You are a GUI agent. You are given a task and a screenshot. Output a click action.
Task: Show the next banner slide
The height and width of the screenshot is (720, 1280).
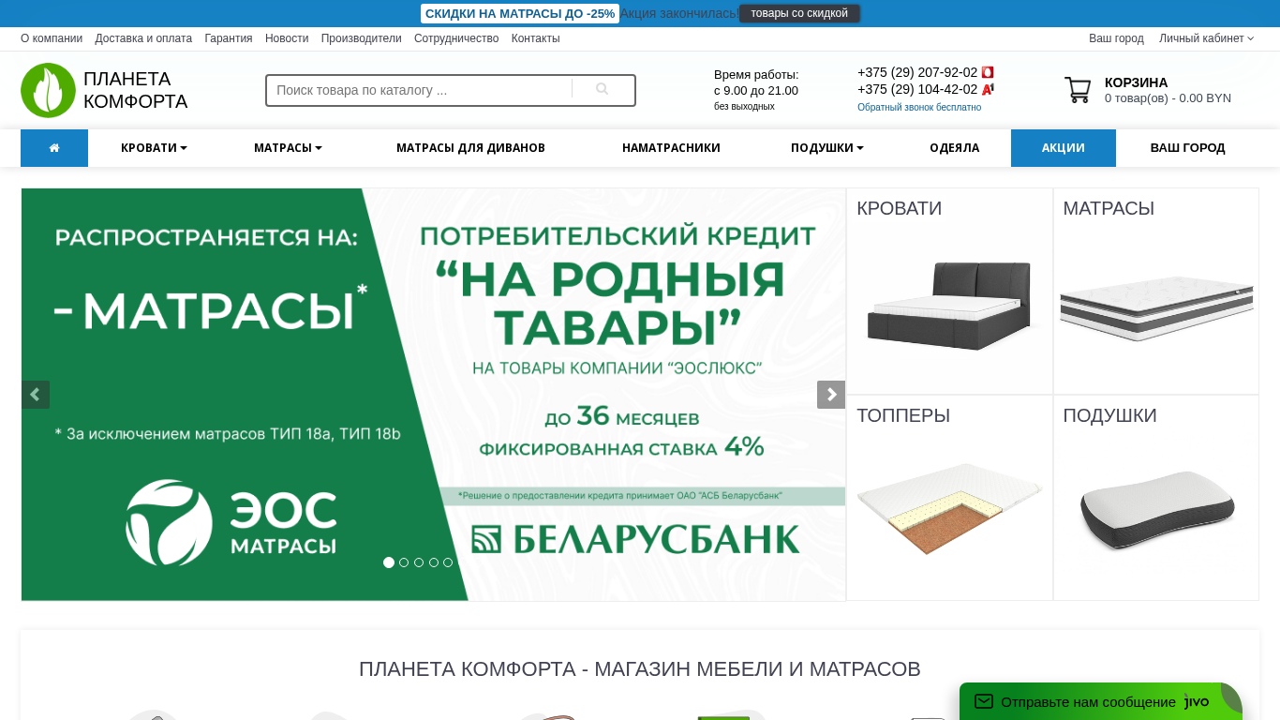[x=831, y=395]
